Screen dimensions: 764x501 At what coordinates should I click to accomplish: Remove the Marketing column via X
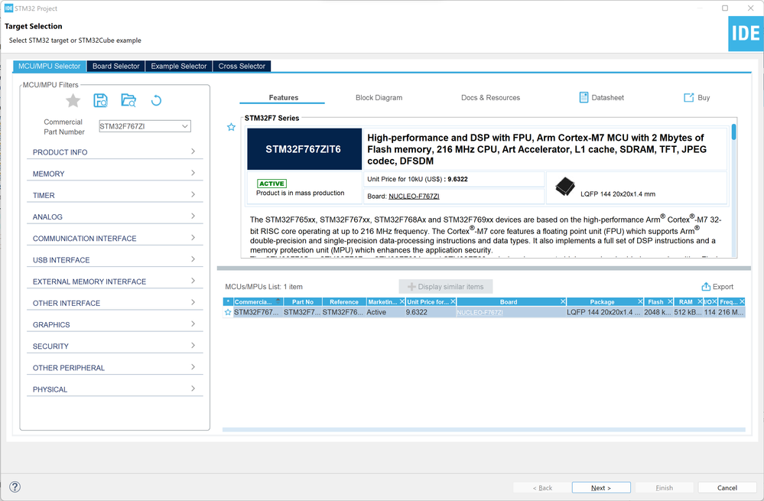[x=402, y=301]
